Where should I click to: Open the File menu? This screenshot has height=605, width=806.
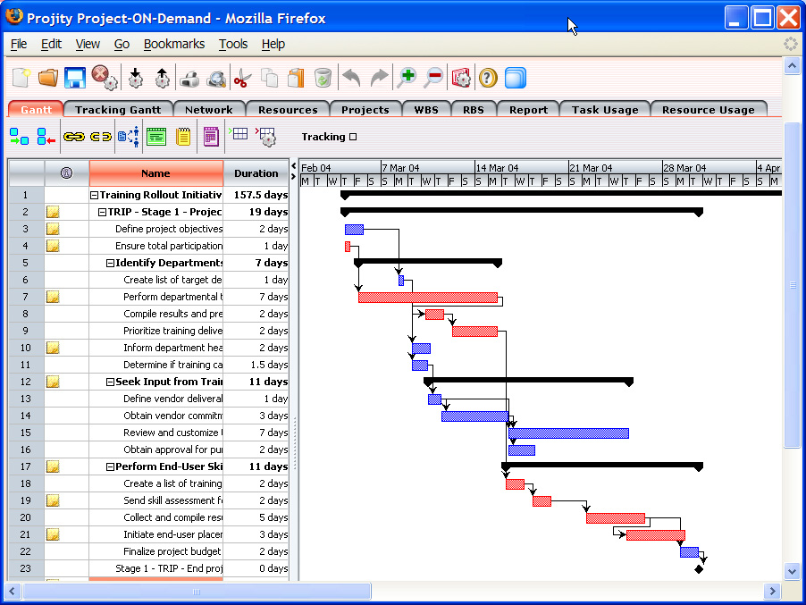[19, 44]
